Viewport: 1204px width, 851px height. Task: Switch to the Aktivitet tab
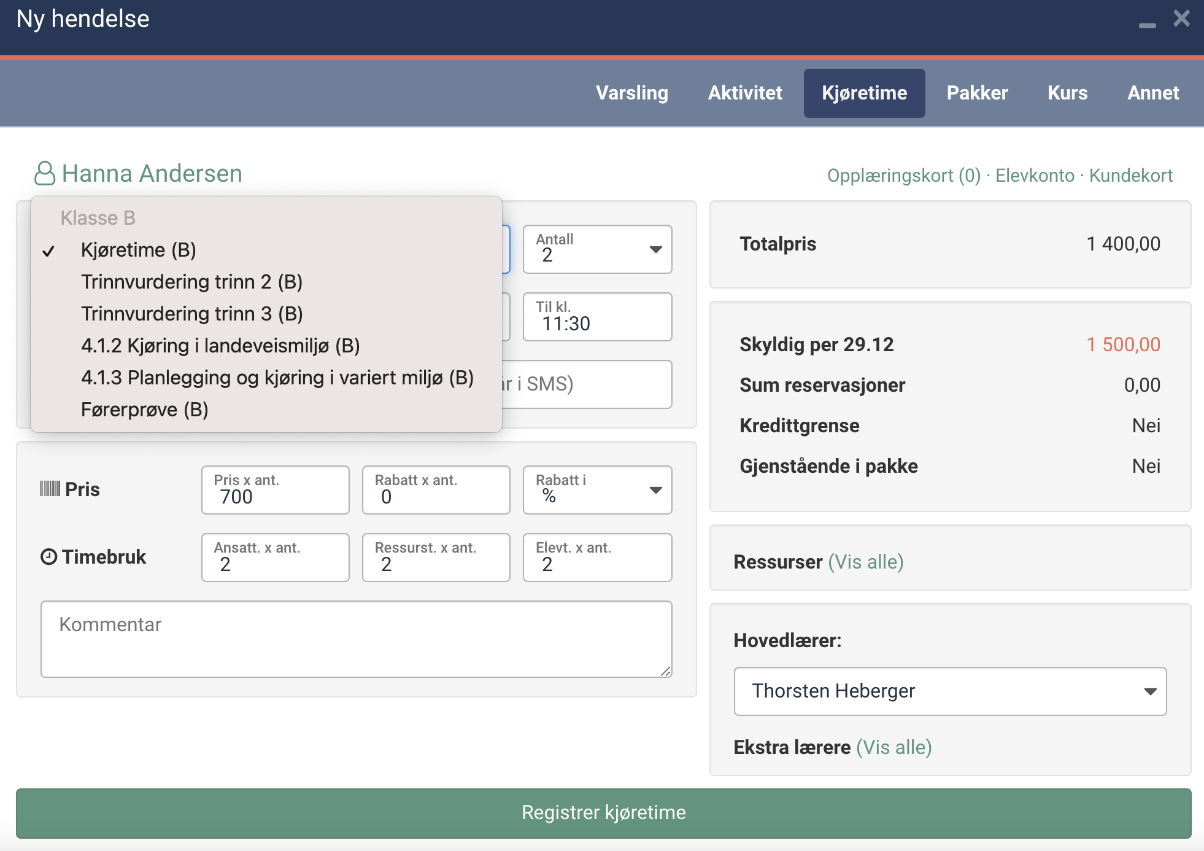[745, 93]
